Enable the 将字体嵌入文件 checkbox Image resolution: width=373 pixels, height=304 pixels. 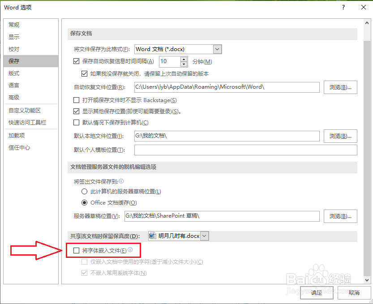coord(77,250)
